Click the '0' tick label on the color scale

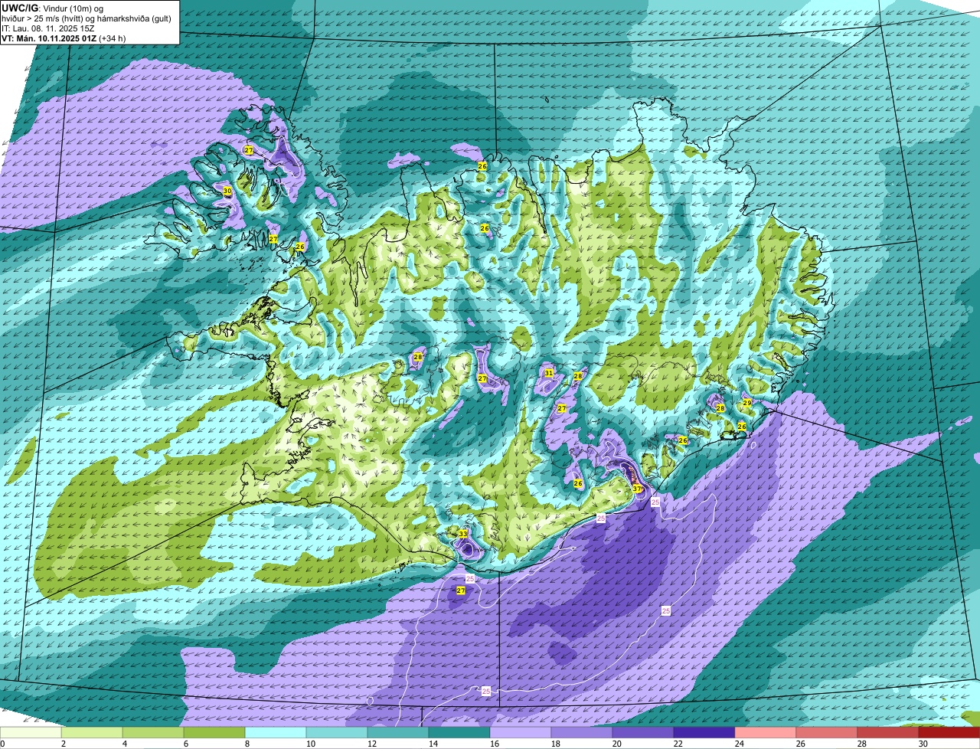pyautogui.click(x=3, y=744)
